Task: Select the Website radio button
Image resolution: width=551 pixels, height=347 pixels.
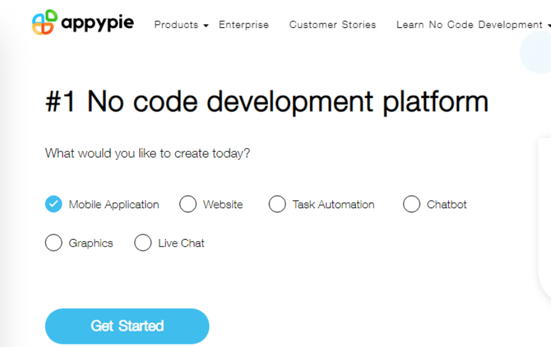Action: [188, 204]
